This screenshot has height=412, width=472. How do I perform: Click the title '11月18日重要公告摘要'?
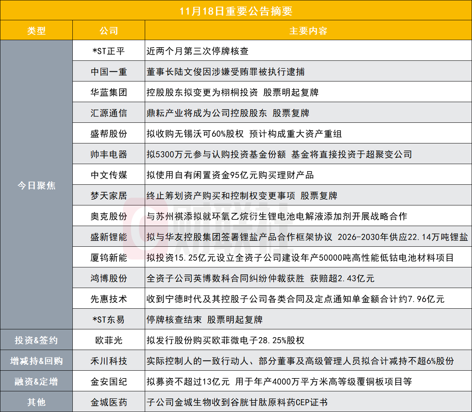236,11
